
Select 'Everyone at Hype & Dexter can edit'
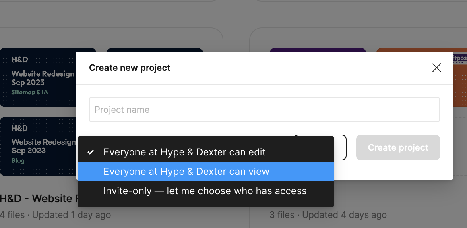(x=184, y=152)
